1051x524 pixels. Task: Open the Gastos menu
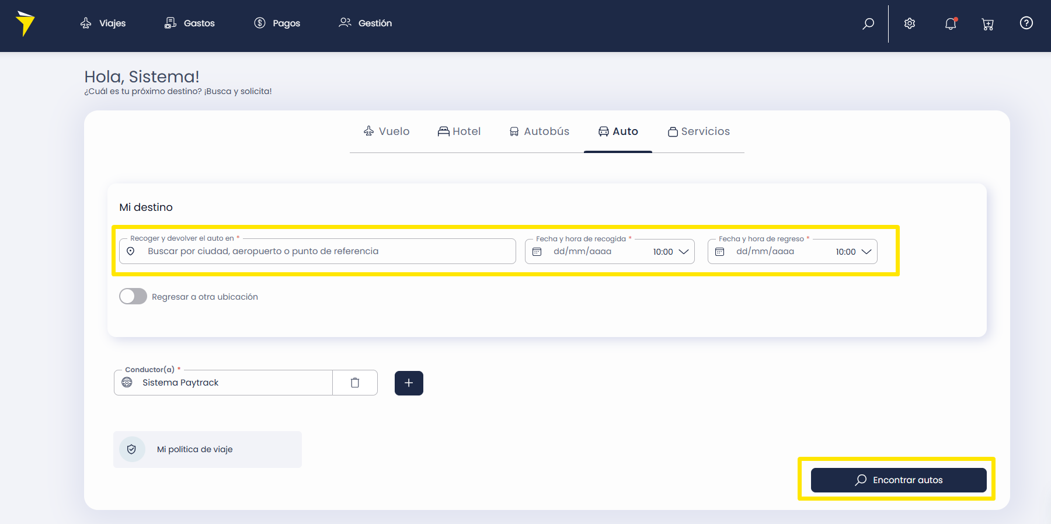pos(190,23)
